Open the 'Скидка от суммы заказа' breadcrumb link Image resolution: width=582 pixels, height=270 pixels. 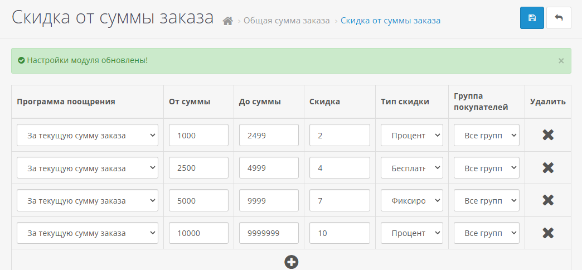(390, 21)
